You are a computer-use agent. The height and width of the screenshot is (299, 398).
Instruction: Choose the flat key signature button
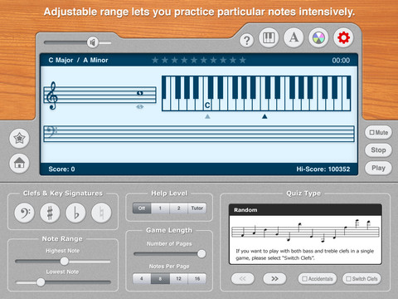point(75,213)
